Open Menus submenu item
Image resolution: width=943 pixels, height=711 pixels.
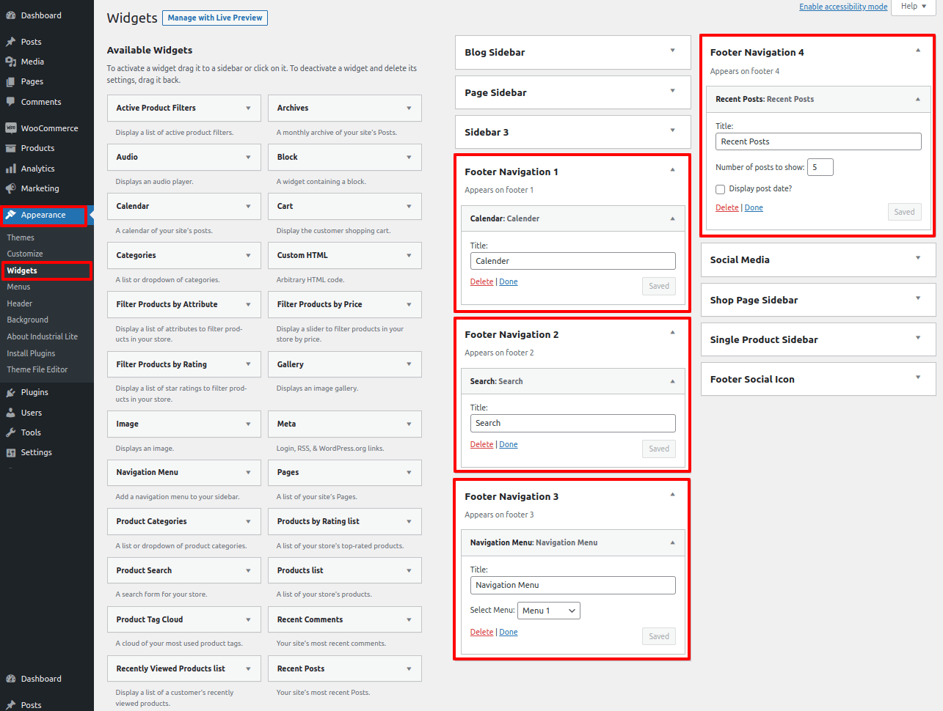[x=18, y=287]
